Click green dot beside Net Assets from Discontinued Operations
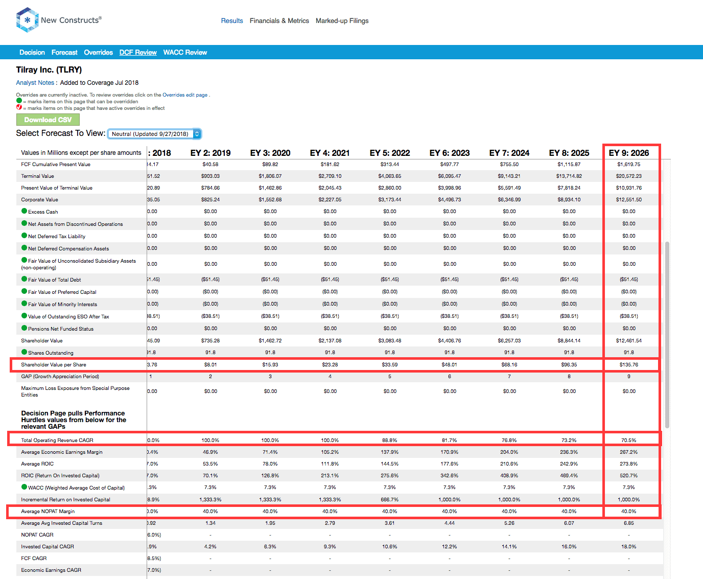 [24, 223]
